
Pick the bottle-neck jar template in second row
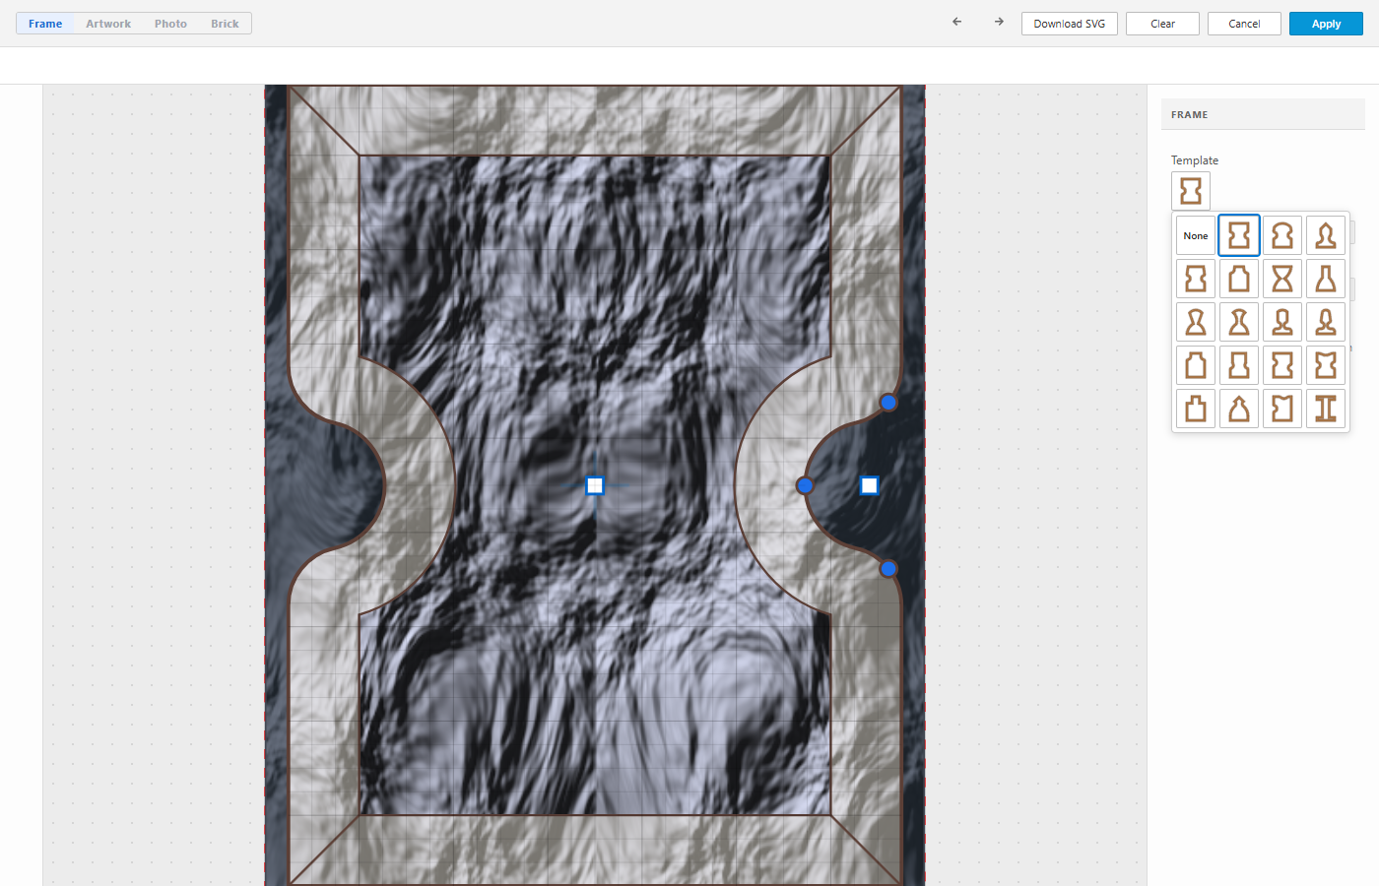click(1239, 279)
